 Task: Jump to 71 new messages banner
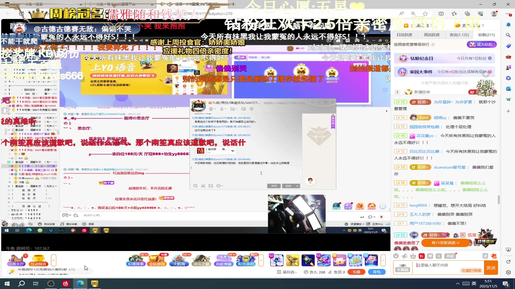tap(446, 243)
